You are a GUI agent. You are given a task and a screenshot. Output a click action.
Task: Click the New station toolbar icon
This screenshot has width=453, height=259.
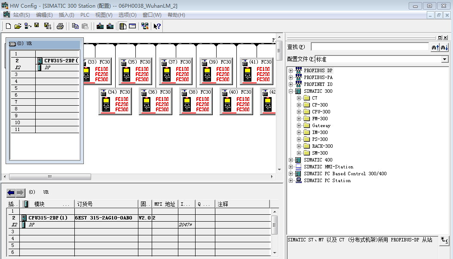8,26
